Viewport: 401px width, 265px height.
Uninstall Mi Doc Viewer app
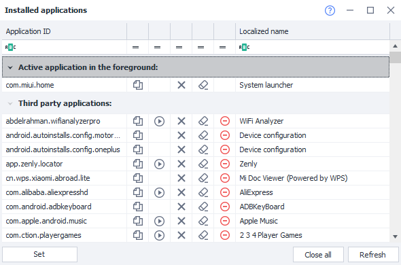coord(225,178)
